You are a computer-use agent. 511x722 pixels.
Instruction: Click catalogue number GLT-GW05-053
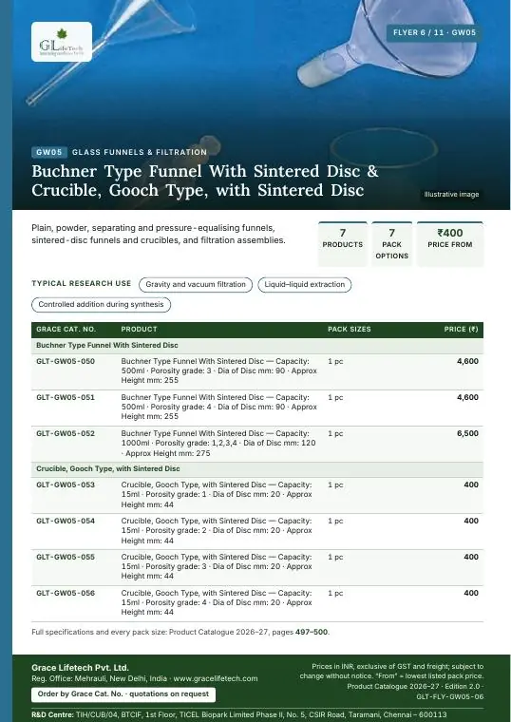[x=66, y=484]
